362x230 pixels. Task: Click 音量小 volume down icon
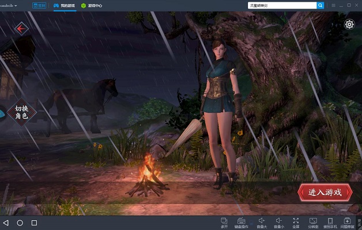(279, 223)
